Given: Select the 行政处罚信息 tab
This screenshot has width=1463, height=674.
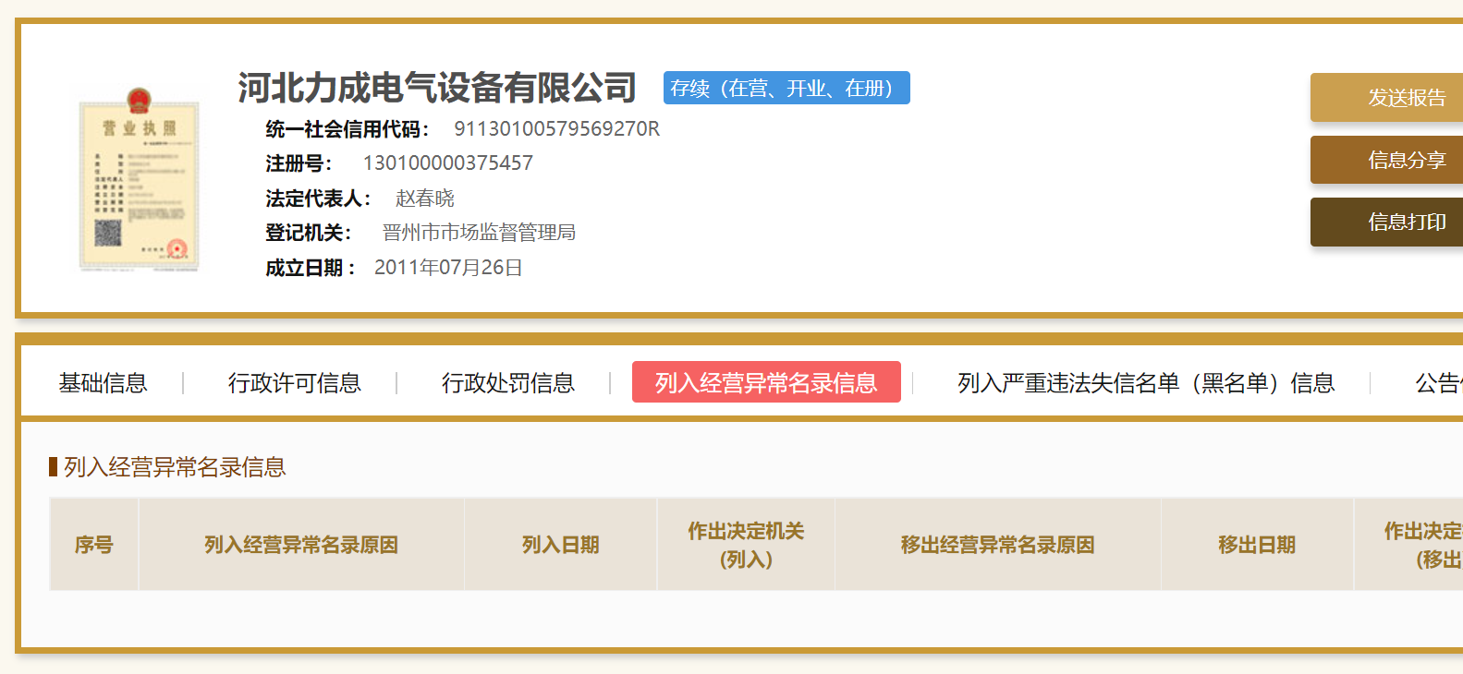Looking at the screenshot, I should click(x=507, y=382).
